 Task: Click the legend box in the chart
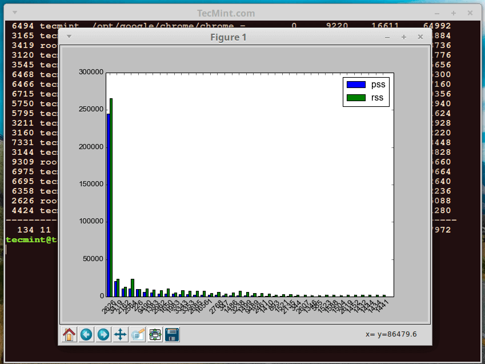366,91
